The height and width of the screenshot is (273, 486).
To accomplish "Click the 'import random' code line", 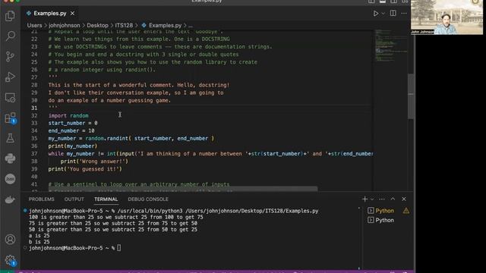I will (68, 115).
